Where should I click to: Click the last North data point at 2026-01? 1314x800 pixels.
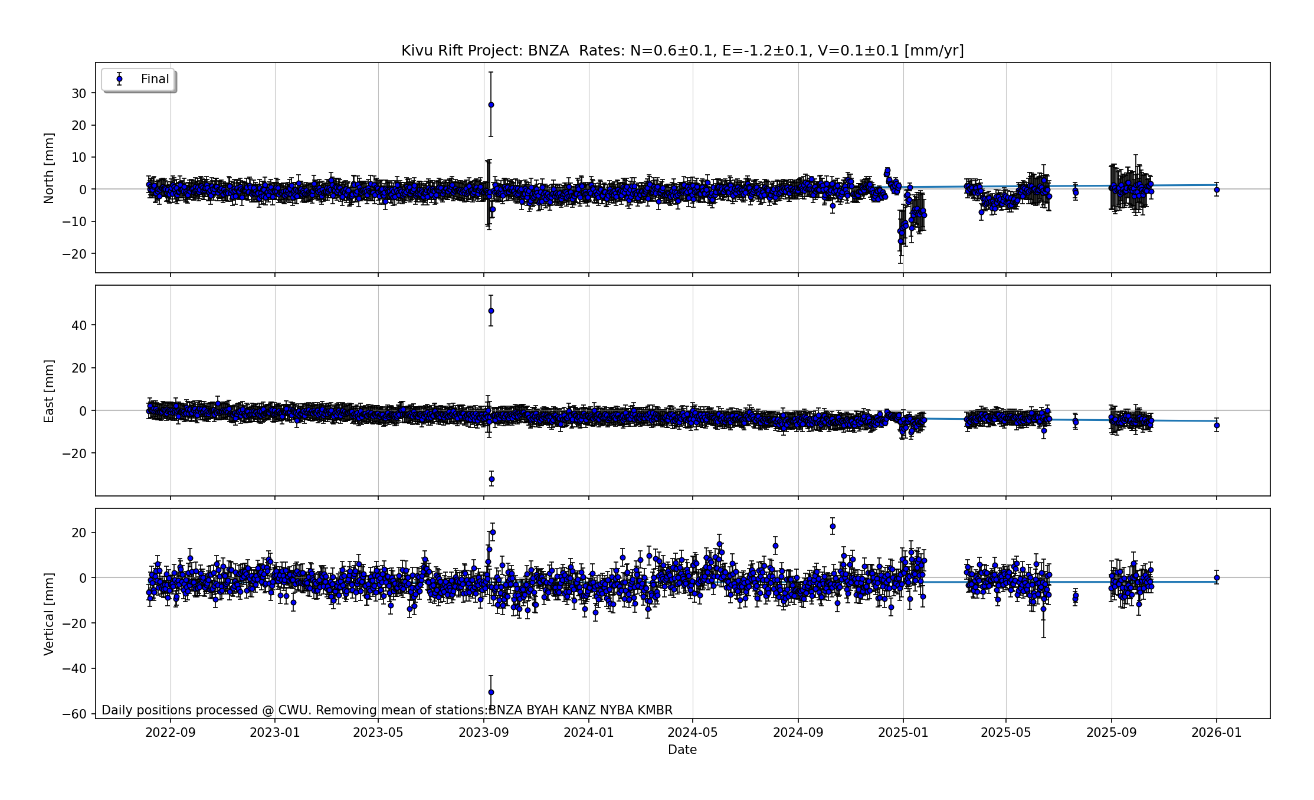[1217, 190]
